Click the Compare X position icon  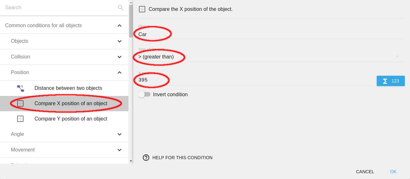20,104
